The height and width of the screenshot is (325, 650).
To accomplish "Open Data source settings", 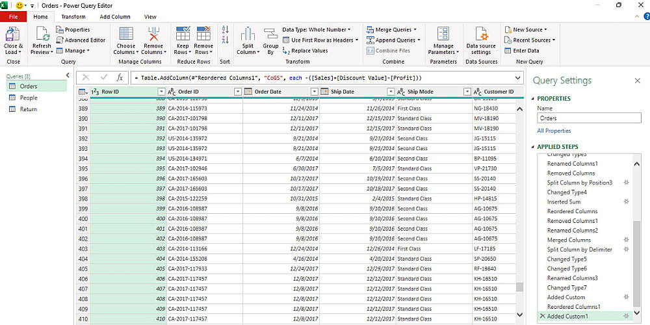I will [481, 34].
